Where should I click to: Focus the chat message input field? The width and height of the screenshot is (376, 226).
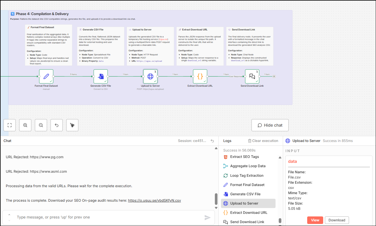click(109, 217)
